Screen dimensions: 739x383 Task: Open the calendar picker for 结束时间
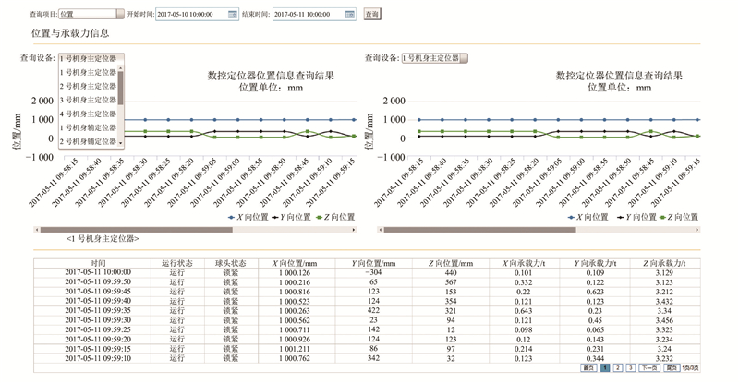350,14
